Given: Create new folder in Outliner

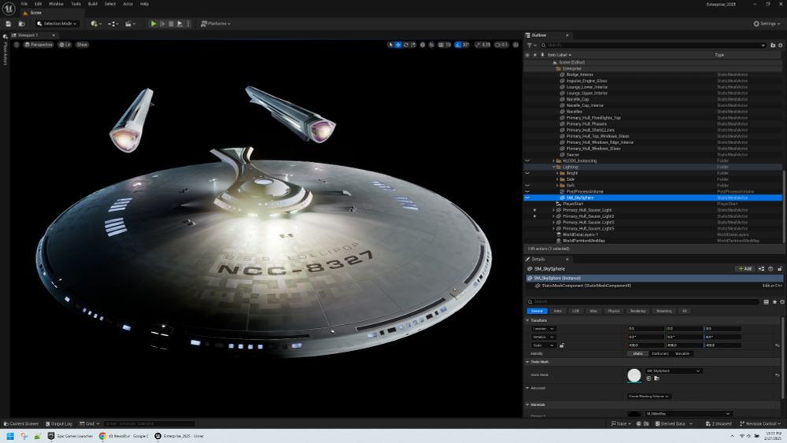Looking at the screenshot, I should [773, 45].
